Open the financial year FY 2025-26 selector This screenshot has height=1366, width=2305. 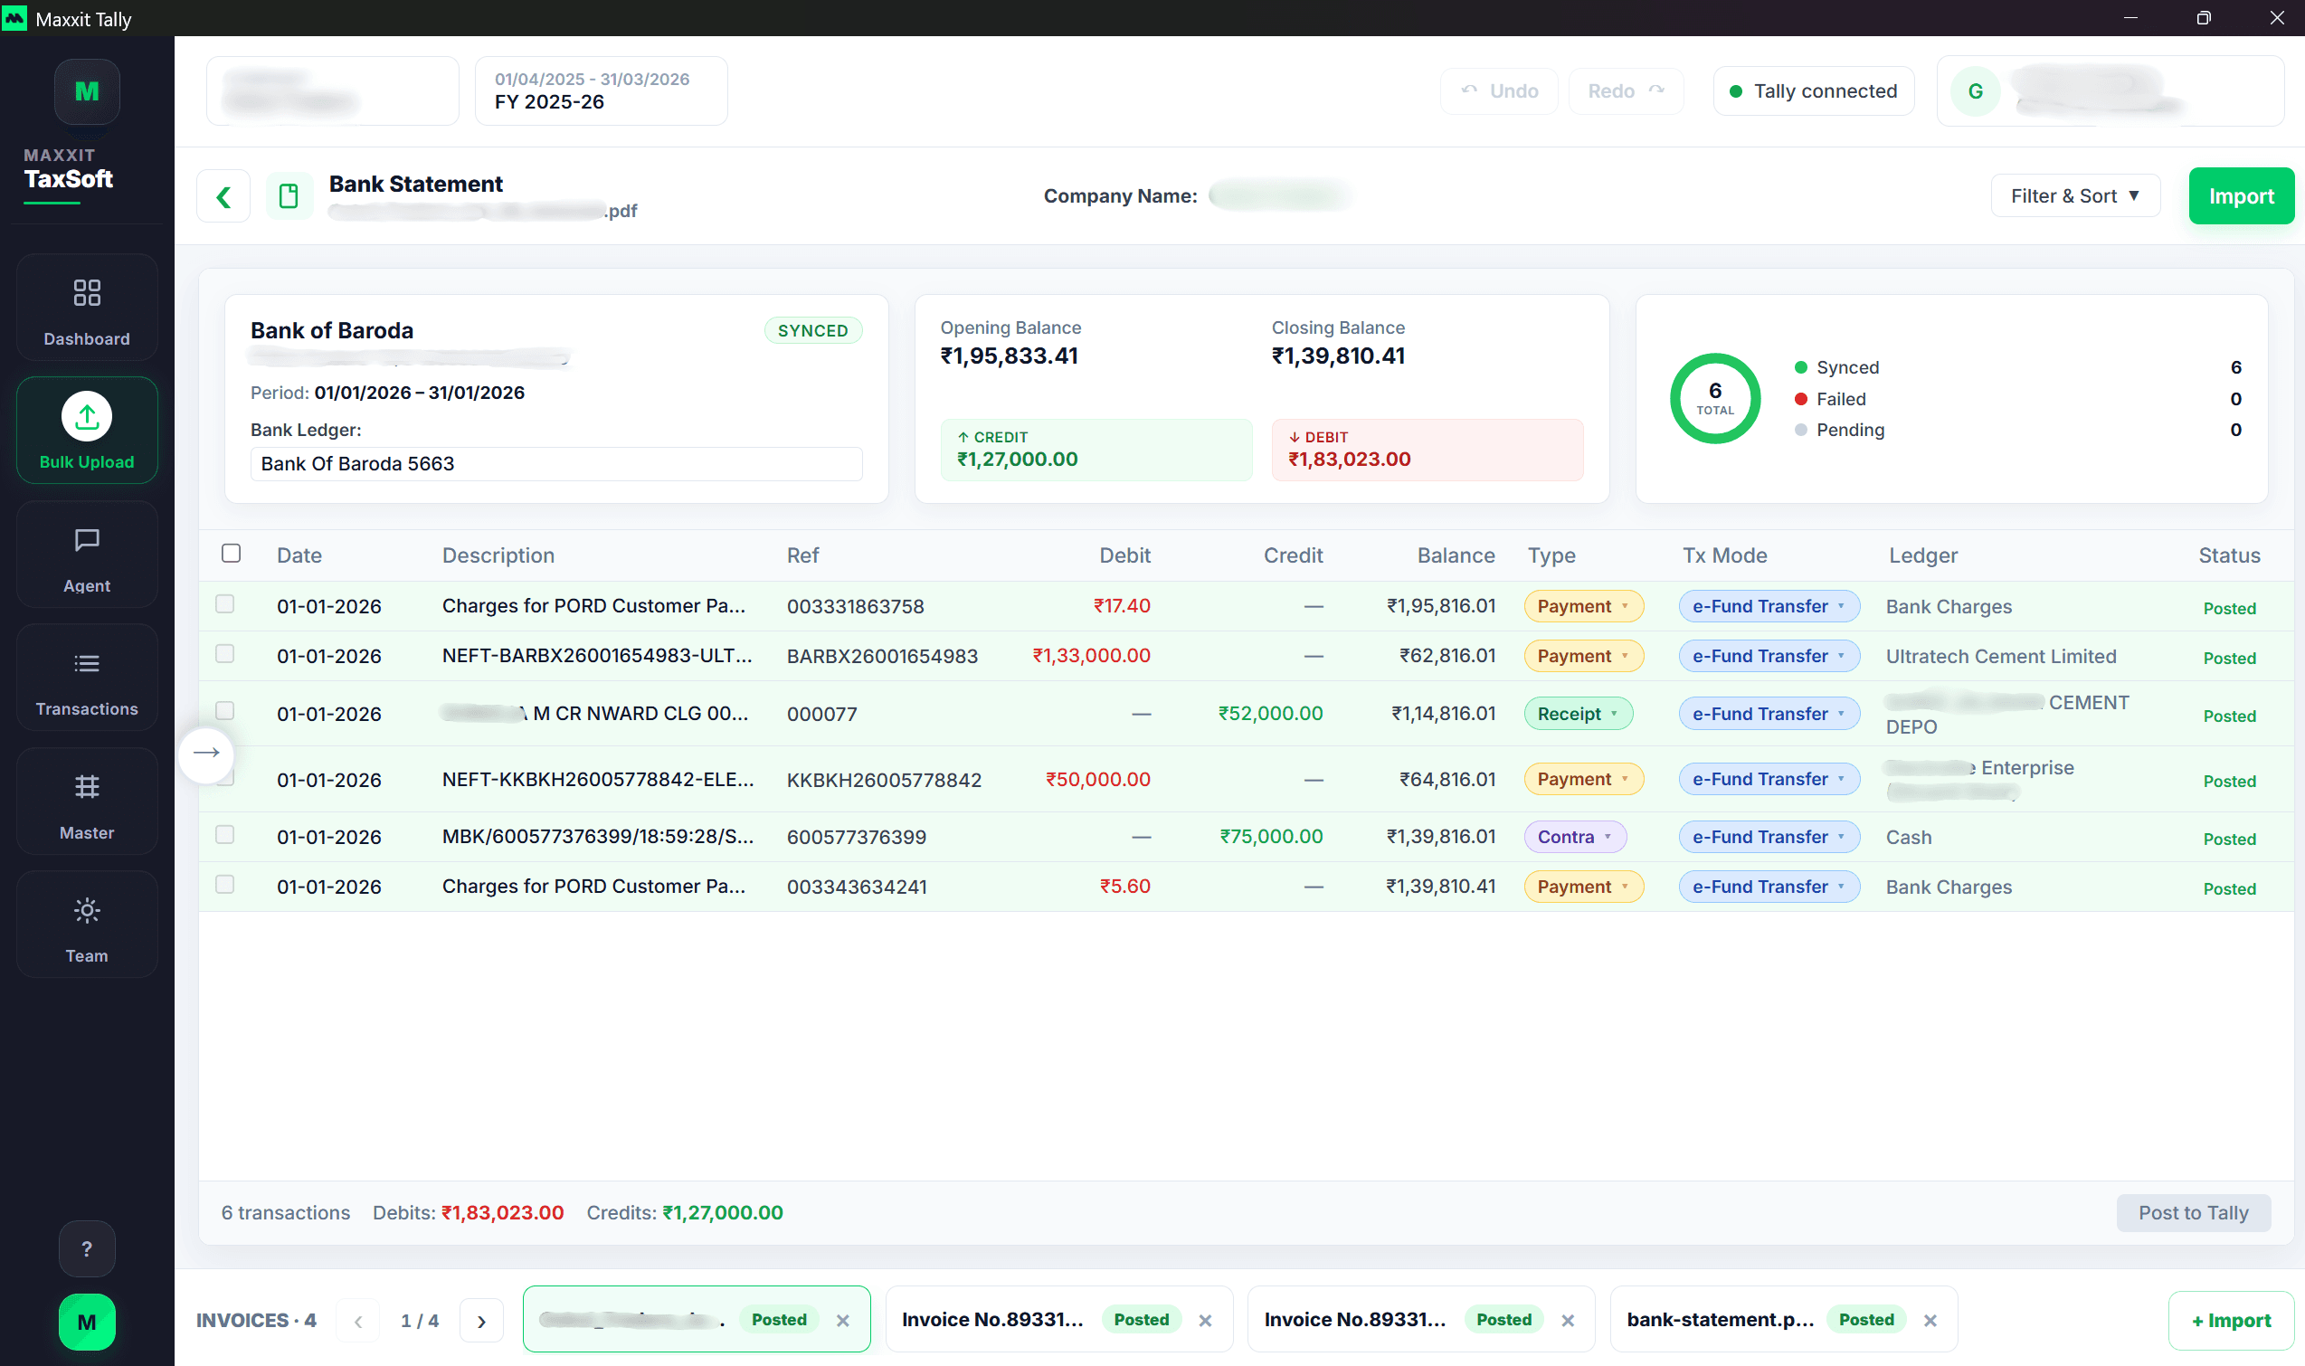pos(601,91)
